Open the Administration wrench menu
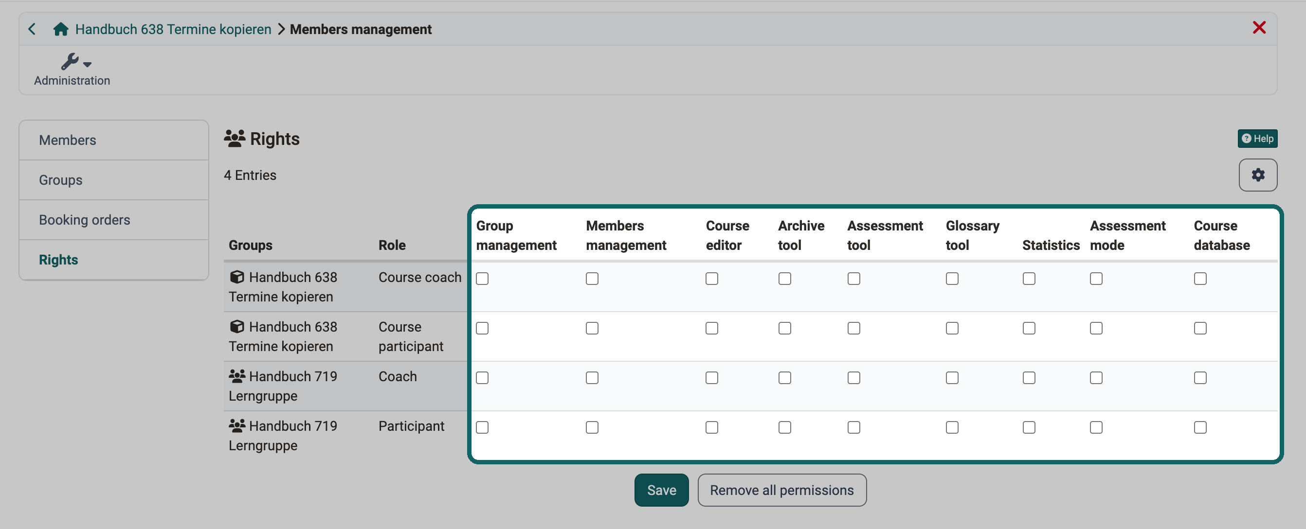Image resolution: width=1306 pixels, height=529 pixels. (x=72, y=70)
